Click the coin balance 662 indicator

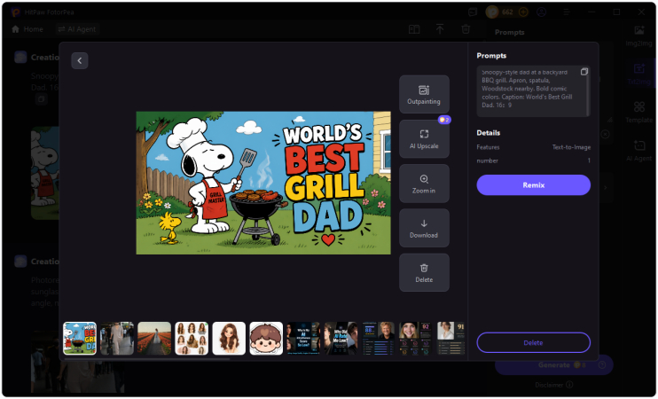pos(500,12)
